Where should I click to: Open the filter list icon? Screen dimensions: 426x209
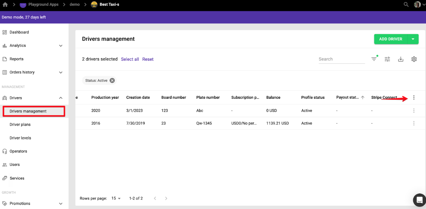[x=374, y=59]
